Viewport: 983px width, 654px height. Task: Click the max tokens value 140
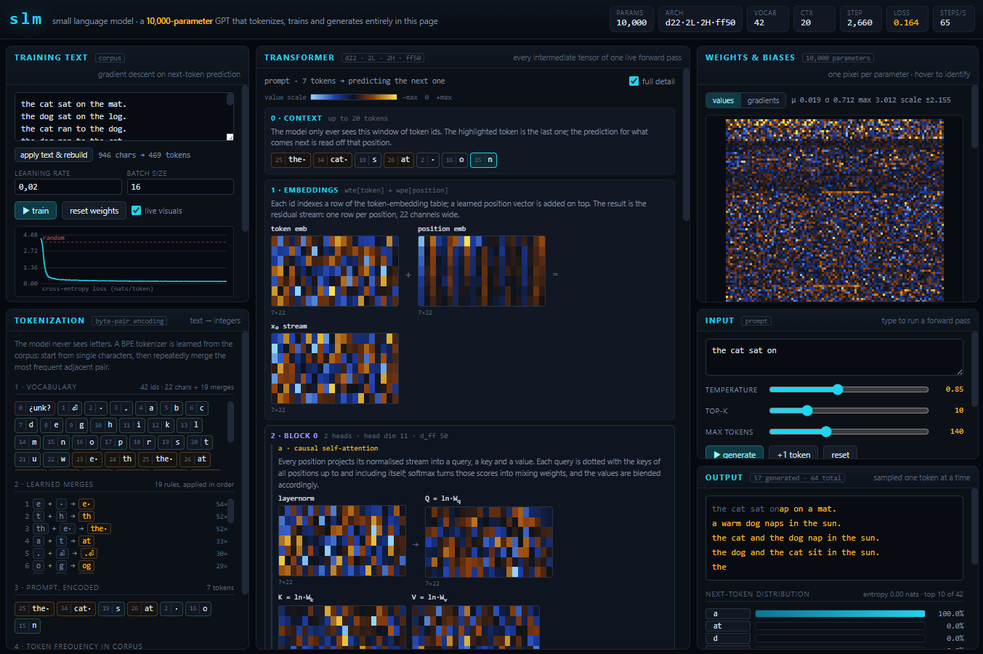pos(957,432)
